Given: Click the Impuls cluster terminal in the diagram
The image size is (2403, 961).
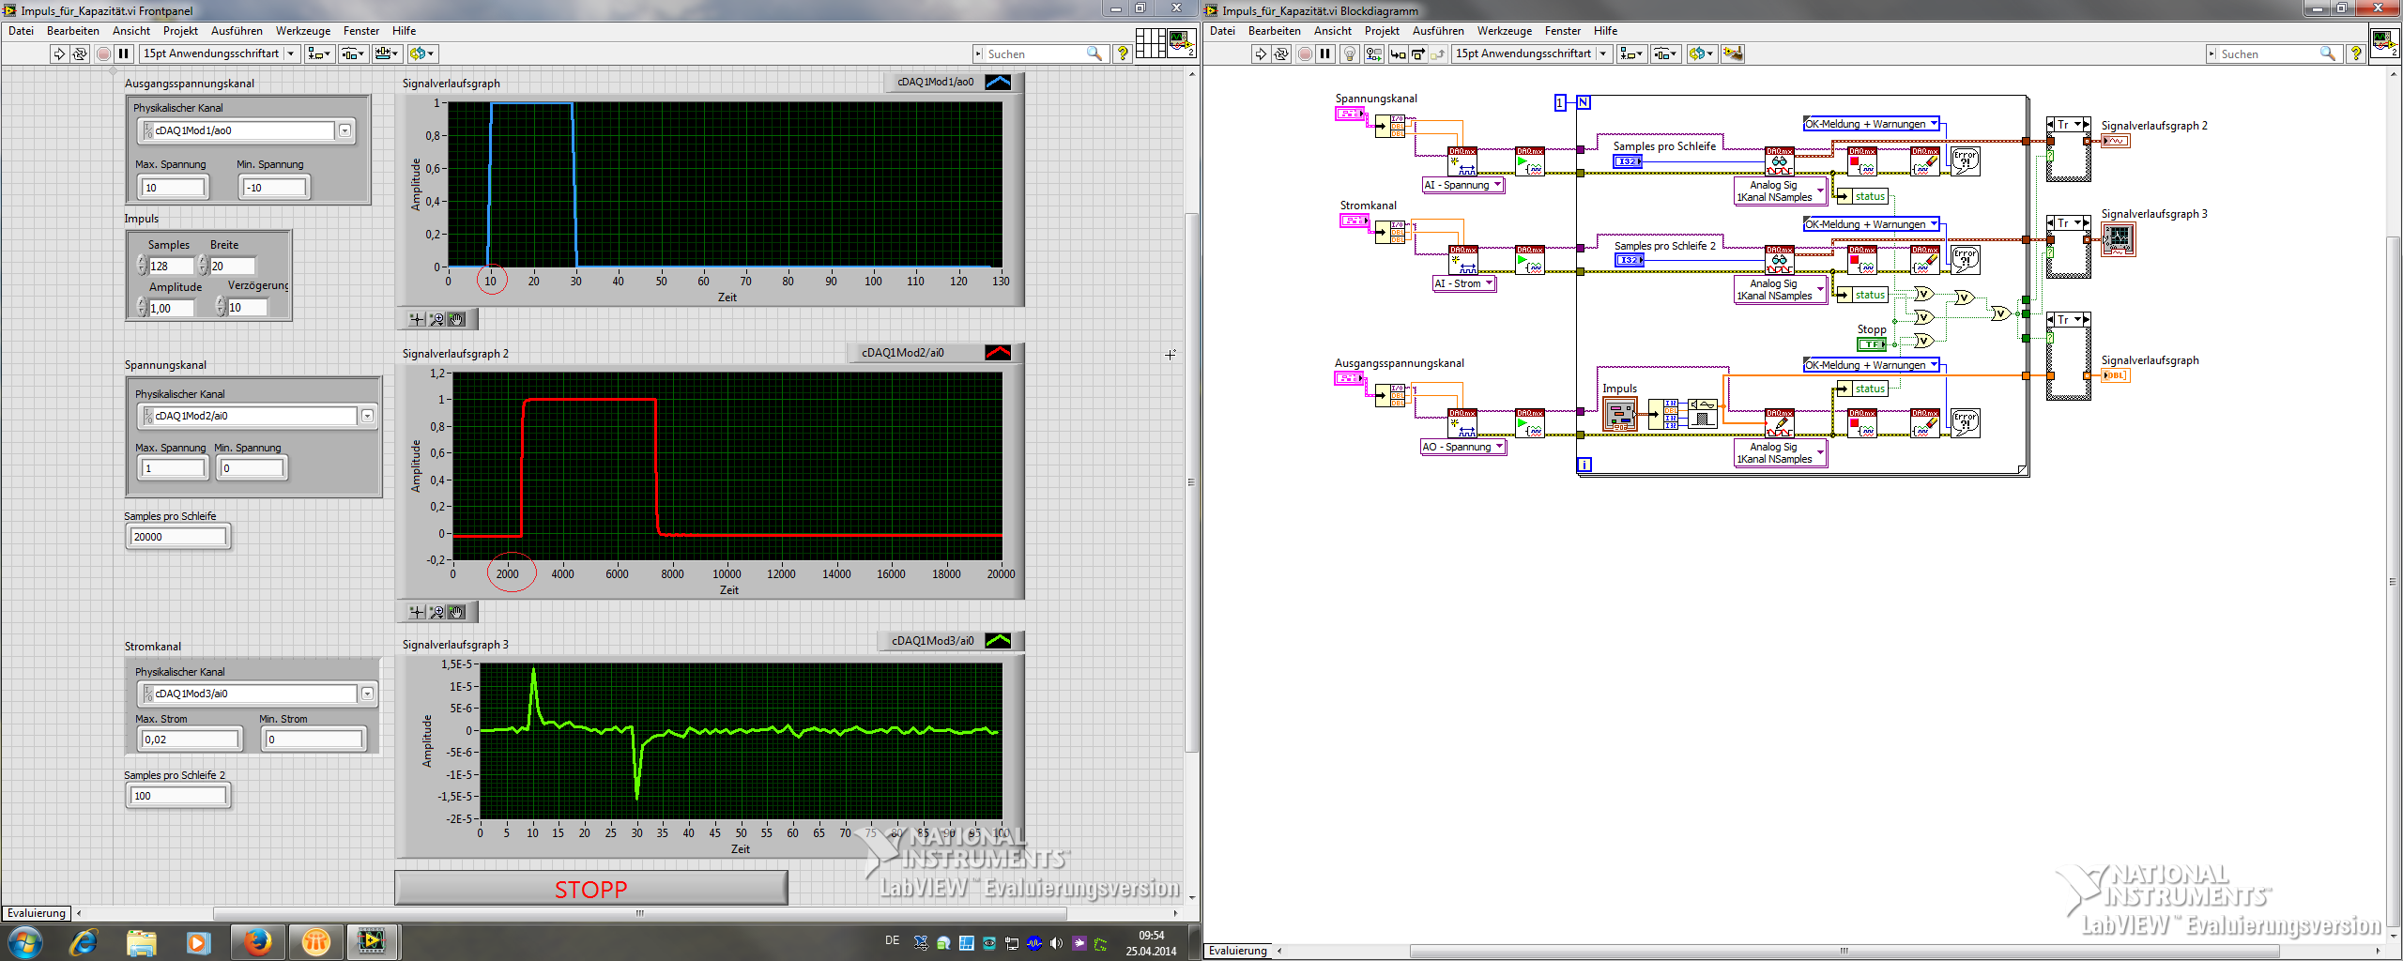Looking at the screenshot, I should point(1619,414).
